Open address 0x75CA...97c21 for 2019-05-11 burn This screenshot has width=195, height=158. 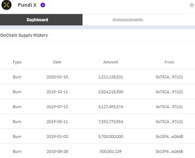coord(169,122)
